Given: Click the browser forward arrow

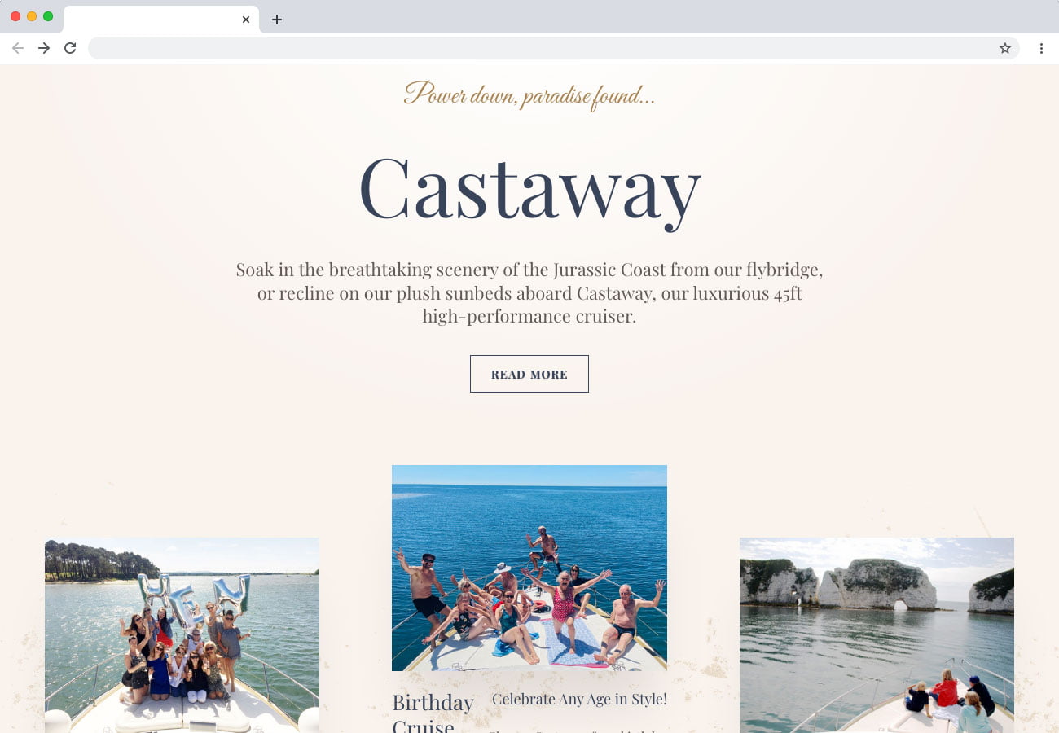Looking at the screenshot, I should [x=44, y=48].
